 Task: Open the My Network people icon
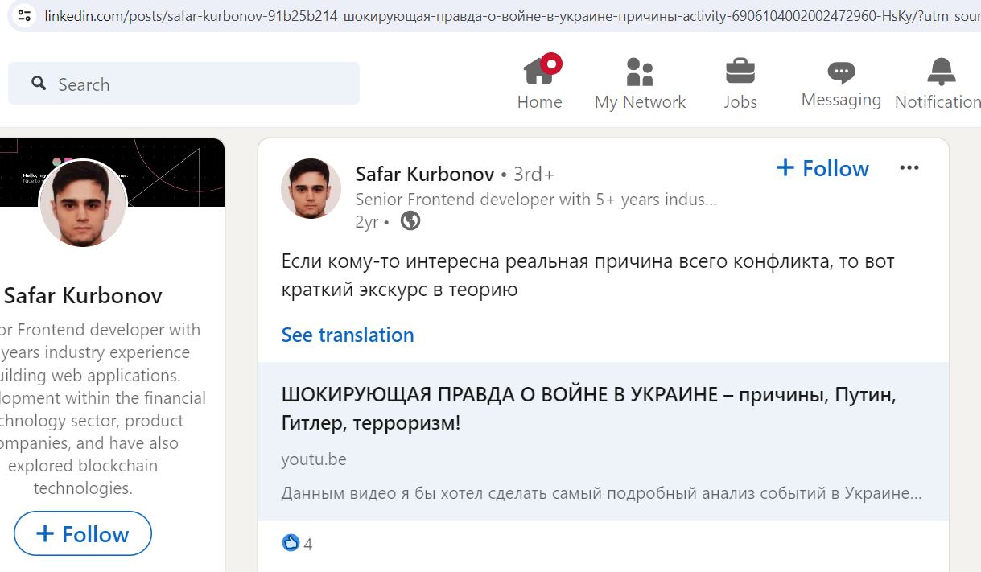tap(640, 72)
